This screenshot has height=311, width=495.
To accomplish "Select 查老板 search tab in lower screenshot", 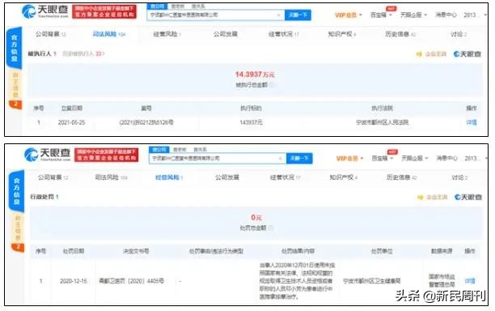I will [180, 150].
